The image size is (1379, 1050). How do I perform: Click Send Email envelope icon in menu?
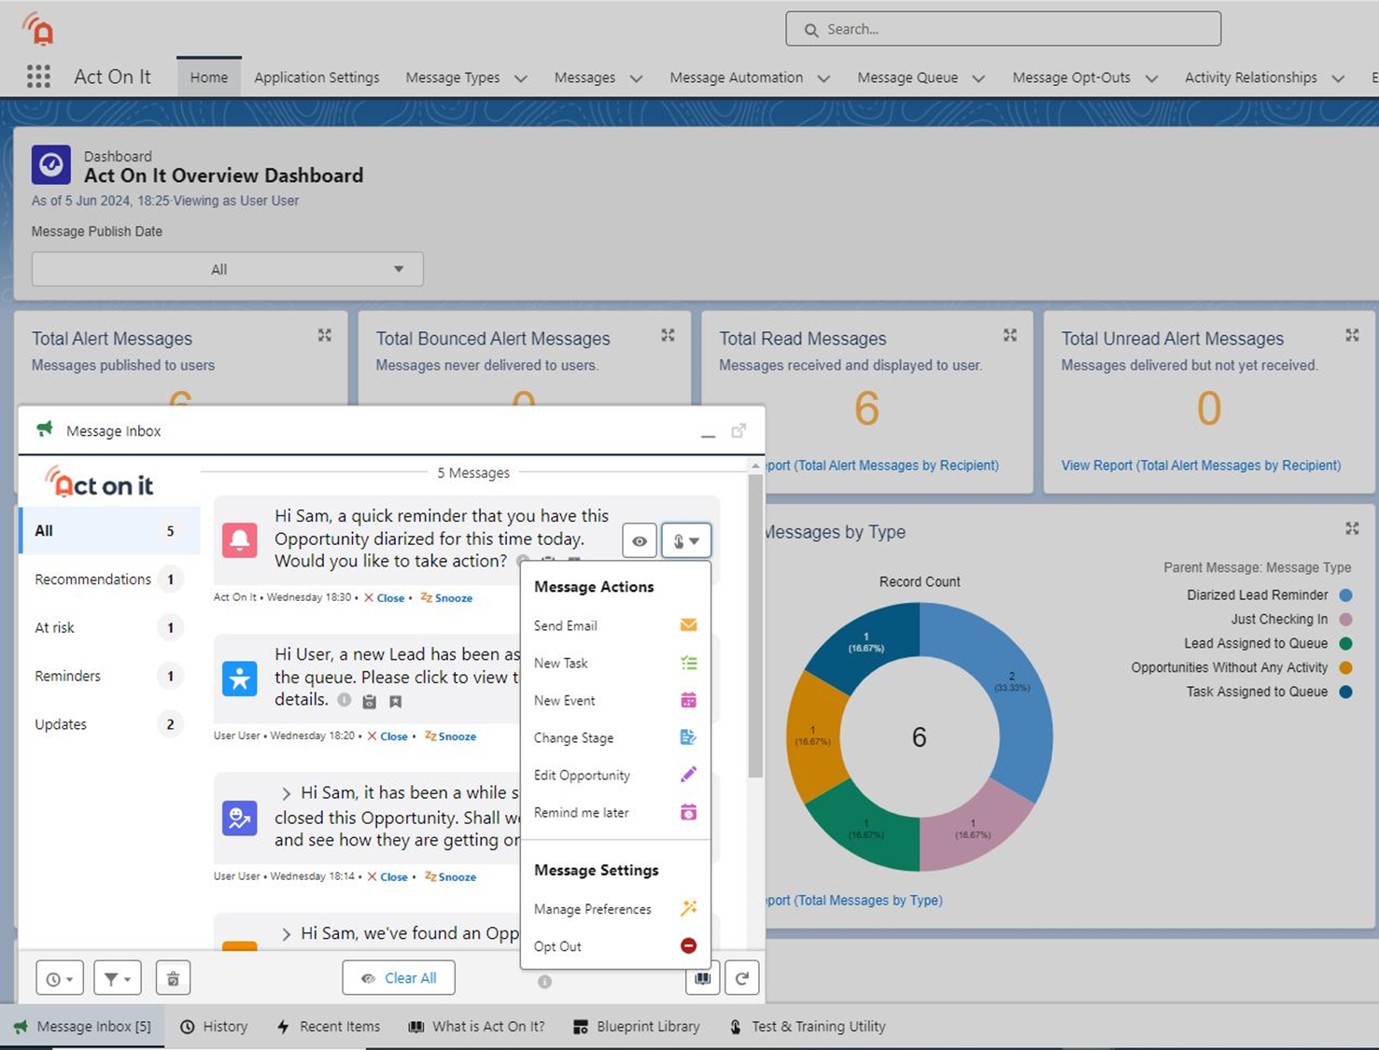coord(688,625)
